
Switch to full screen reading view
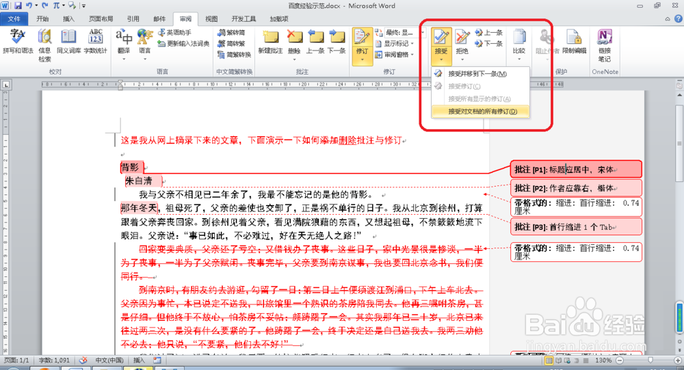tap(558, 361)
